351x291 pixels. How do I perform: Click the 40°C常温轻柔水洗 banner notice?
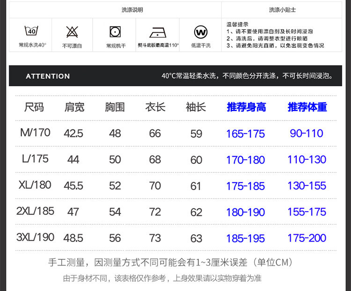pyautogui.click(x=247, y=76)
